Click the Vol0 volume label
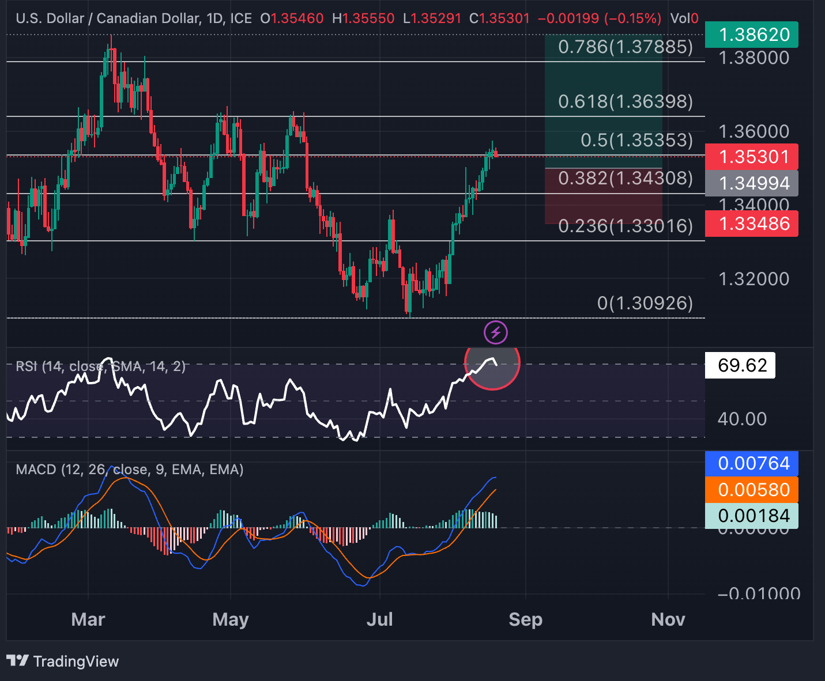825x681 pixels. 685,18
